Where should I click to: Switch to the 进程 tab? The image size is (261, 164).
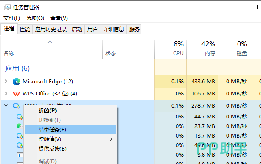tap(9, 29)
